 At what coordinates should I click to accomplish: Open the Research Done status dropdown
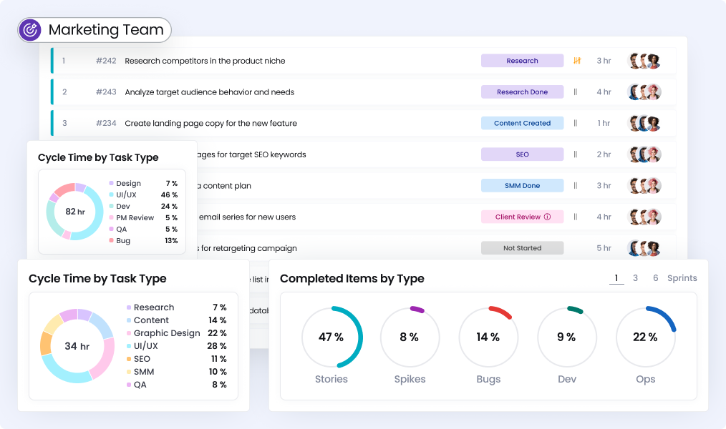pyautogui.click(x=522, y=92)
